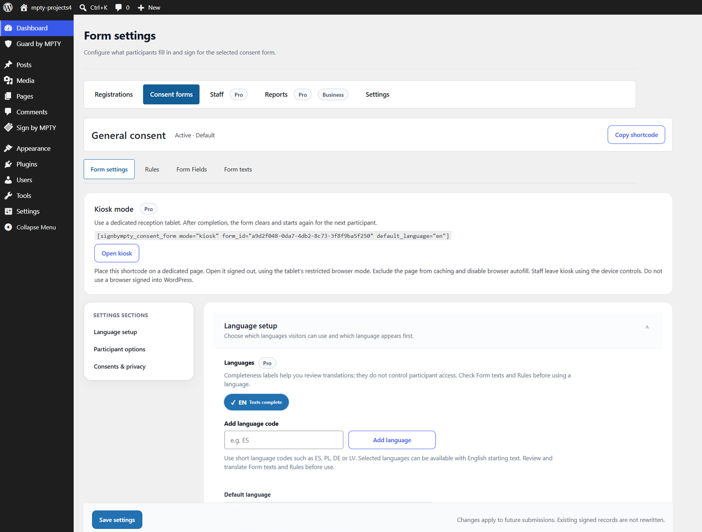
Task: Open Sign by MPTY menu item
Action: [x=36, y=128]
